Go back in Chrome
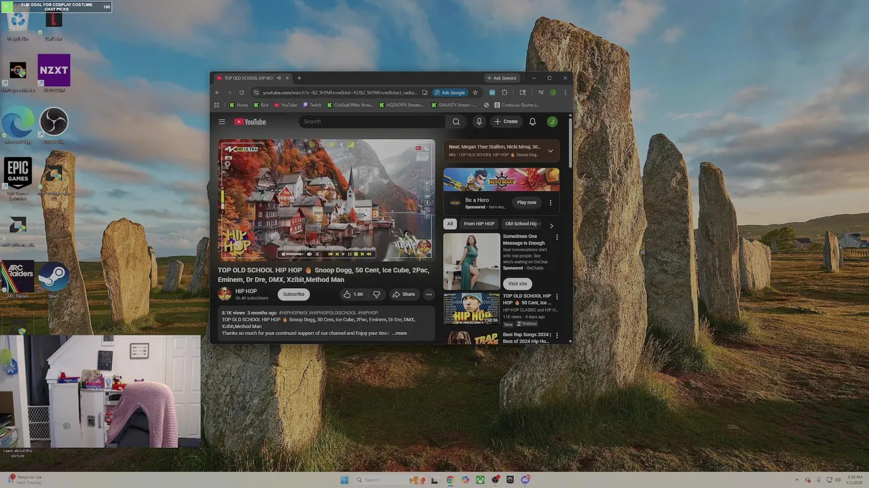869x488 pixels. coord(217,93)
